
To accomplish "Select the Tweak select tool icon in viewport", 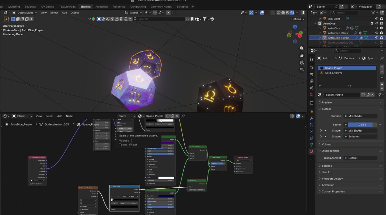I will click(6, 19).
